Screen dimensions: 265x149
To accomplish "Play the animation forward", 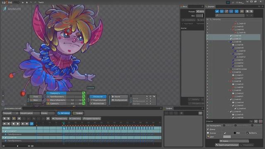I will [x=18, y=124].
